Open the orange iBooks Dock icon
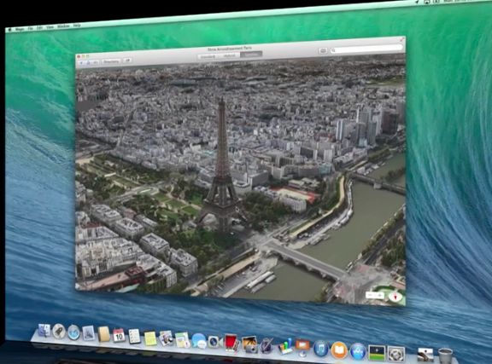The image size is (492, 364). click(339, 350)
